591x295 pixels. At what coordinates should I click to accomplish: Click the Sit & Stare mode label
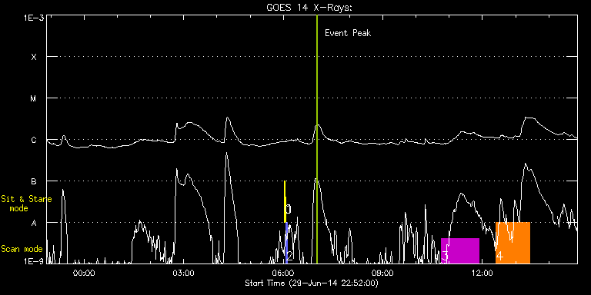(26, 204)
